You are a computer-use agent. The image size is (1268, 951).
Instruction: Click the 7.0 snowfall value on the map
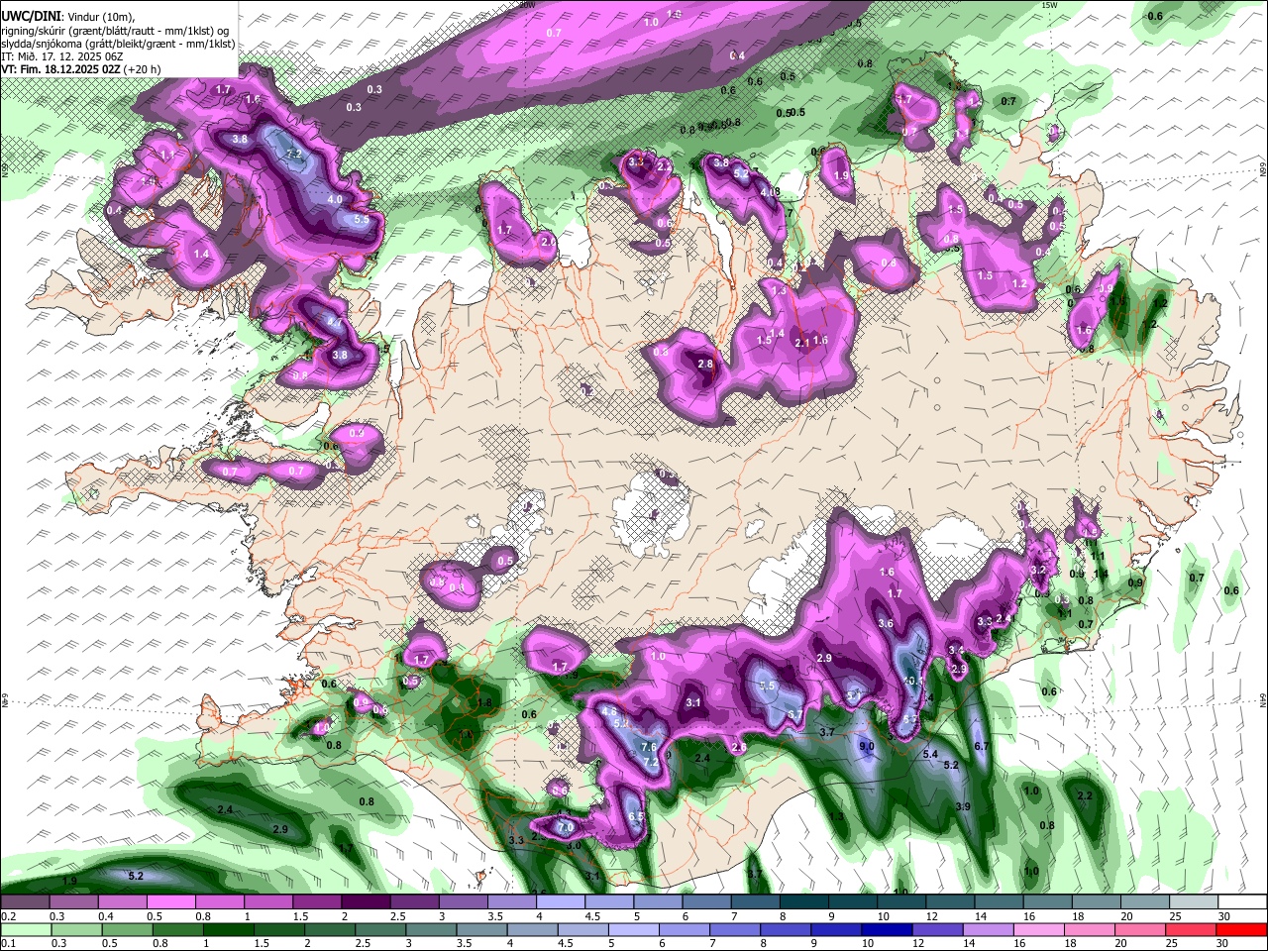click(x=566, y=826)
